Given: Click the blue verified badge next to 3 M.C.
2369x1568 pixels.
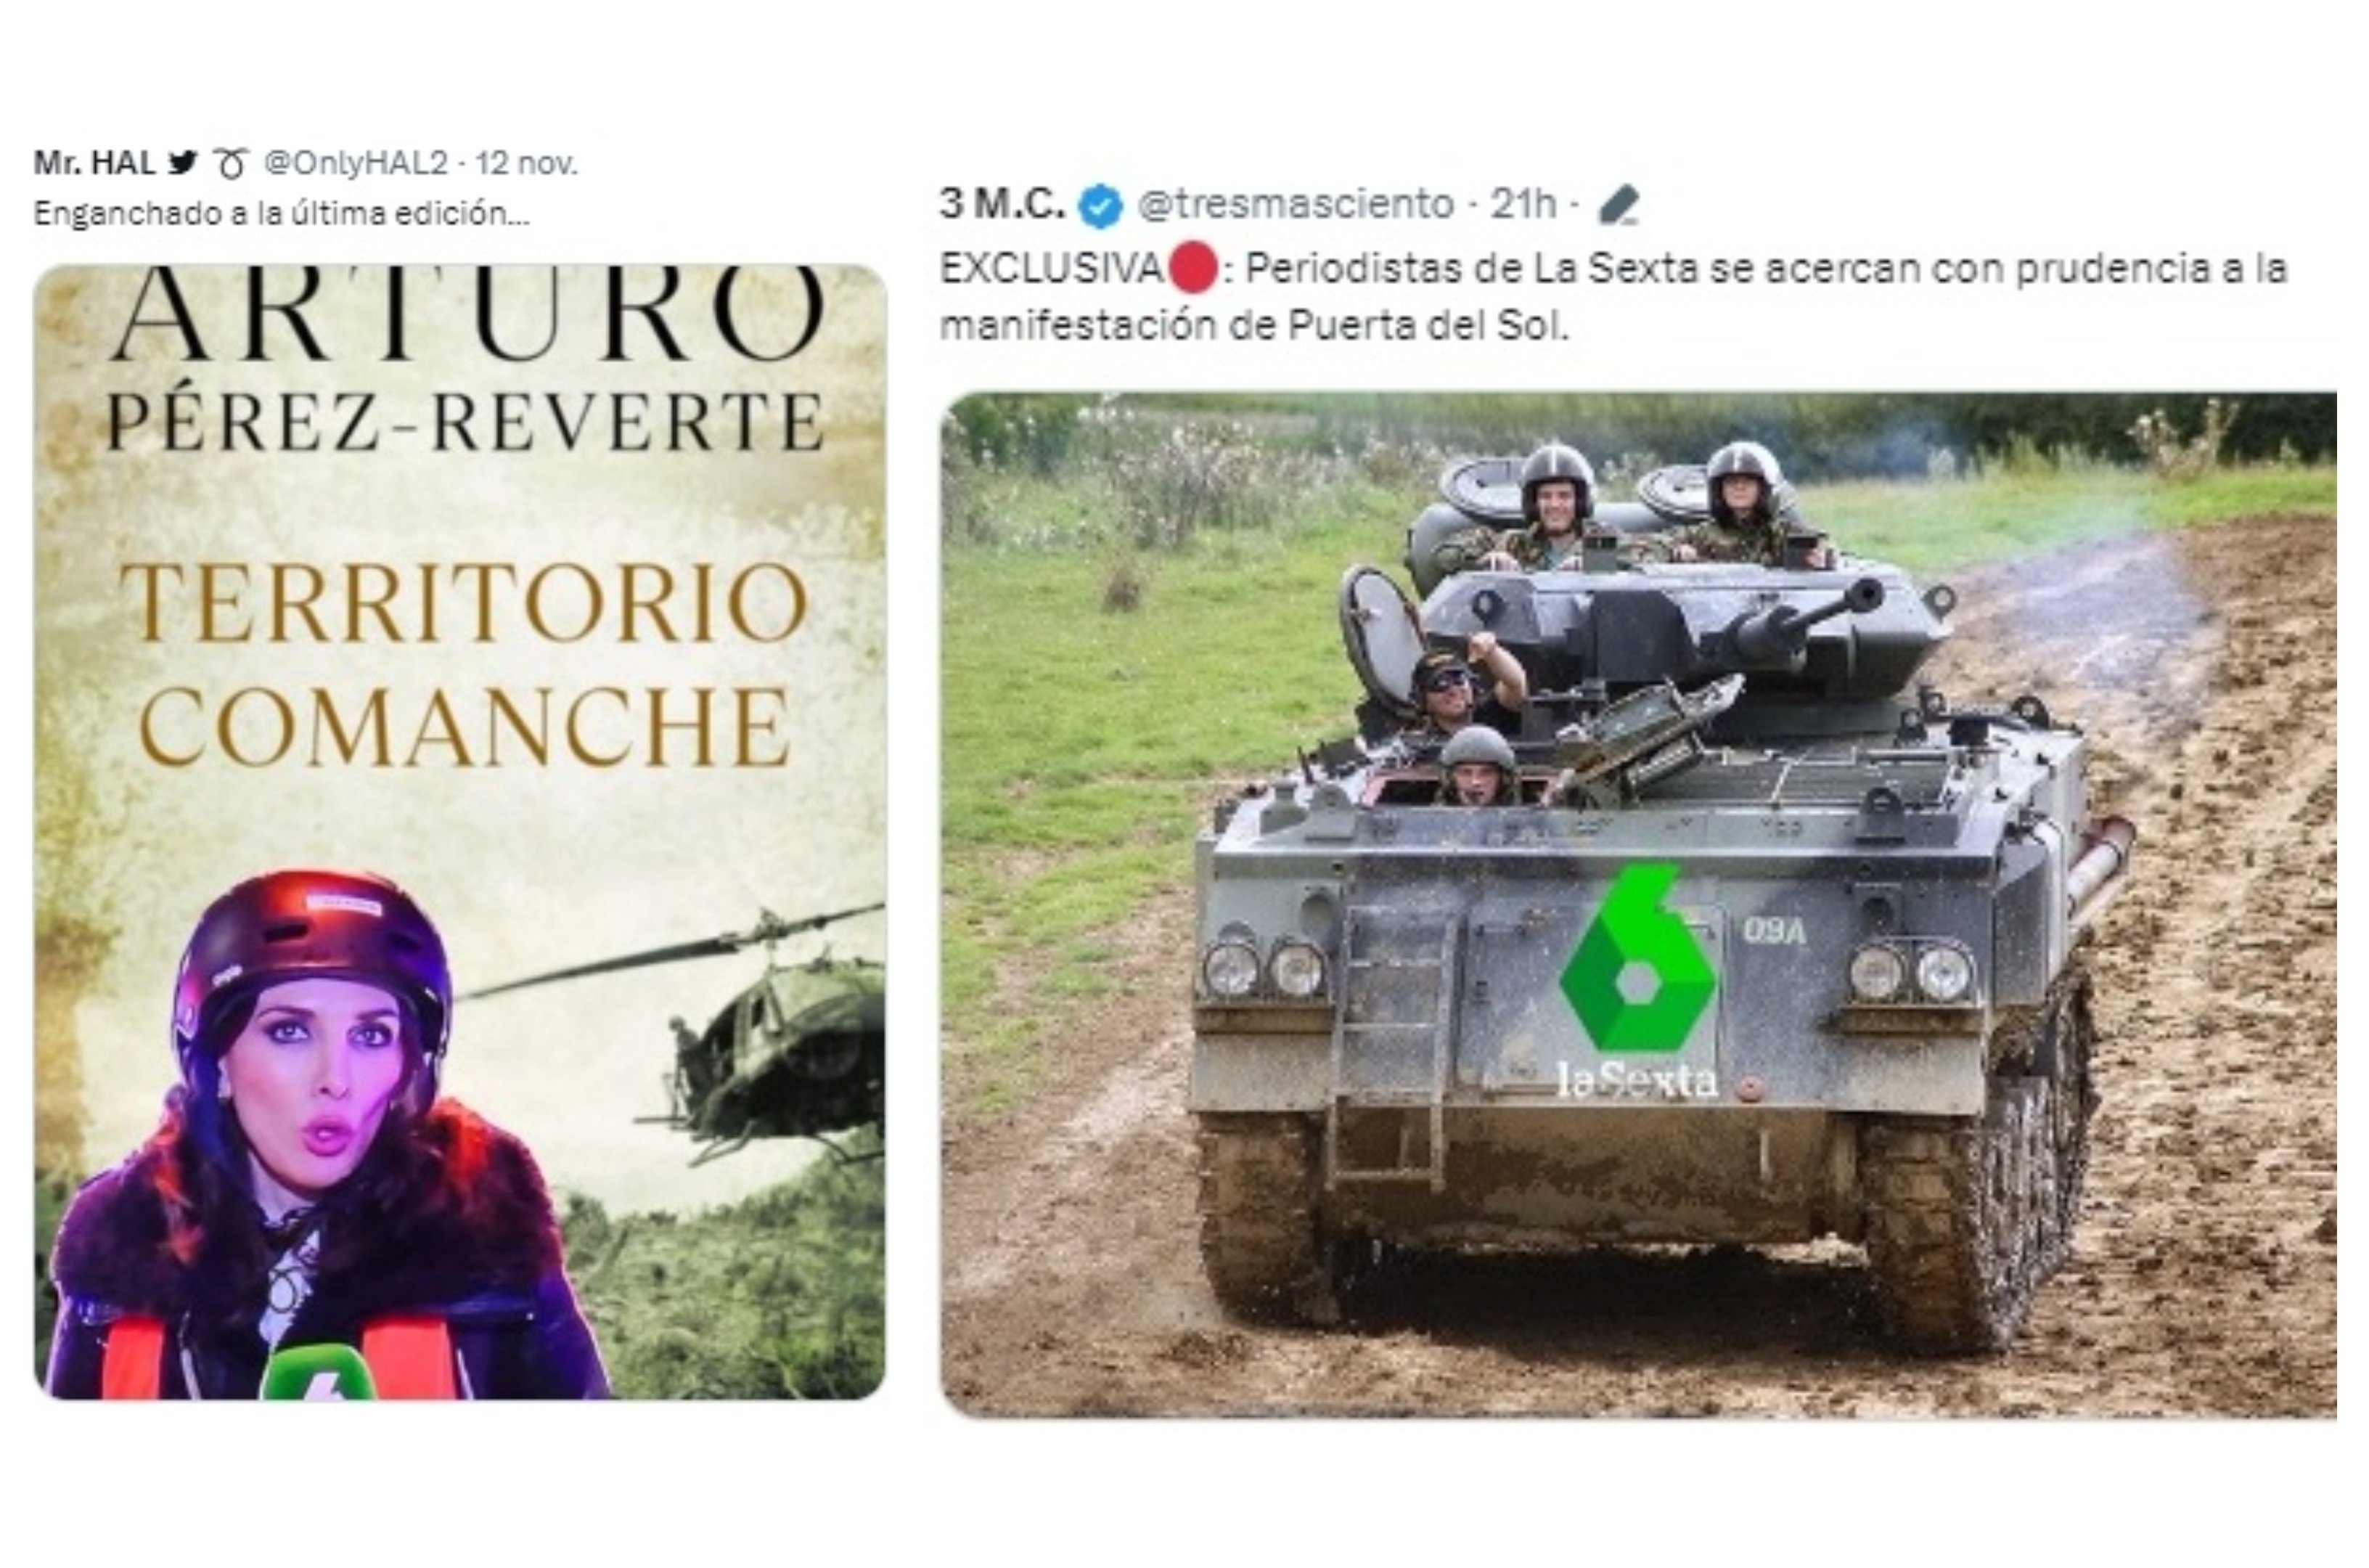Looking at the screenshot, I should point(1100,206).
